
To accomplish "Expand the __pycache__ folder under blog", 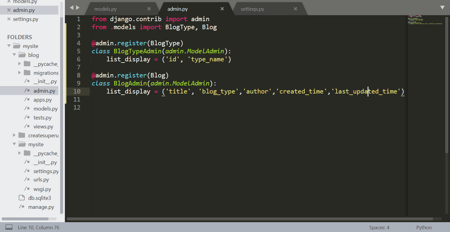I will 20,64.
